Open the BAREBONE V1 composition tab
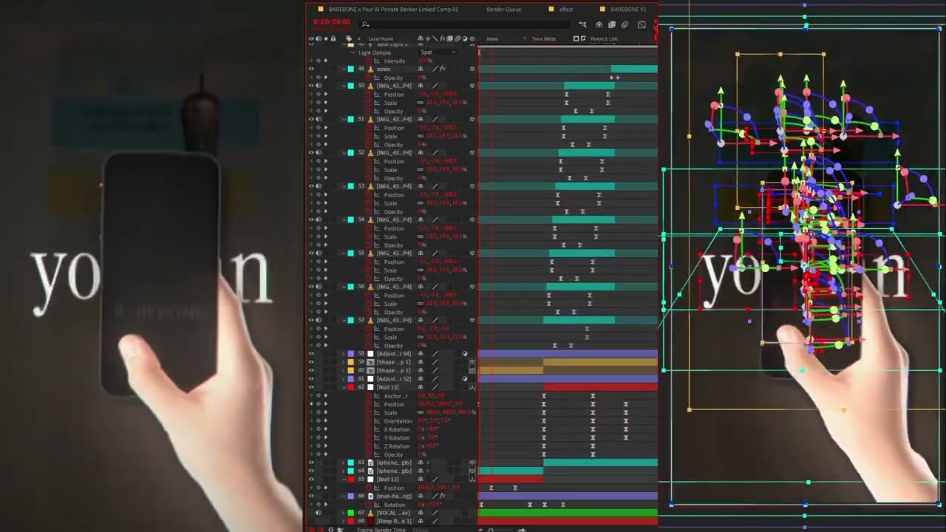 (628, 10)
